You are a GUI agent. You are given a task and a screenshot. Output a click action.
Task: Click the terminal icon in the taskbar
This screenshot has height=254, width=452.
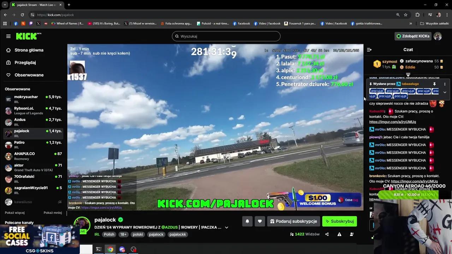pos(99,249)
